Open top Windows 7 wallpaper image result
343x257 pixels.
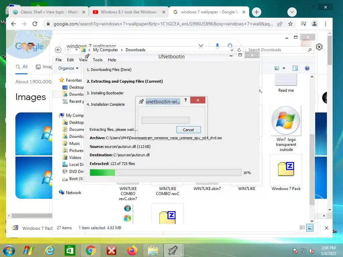[34, 134]
